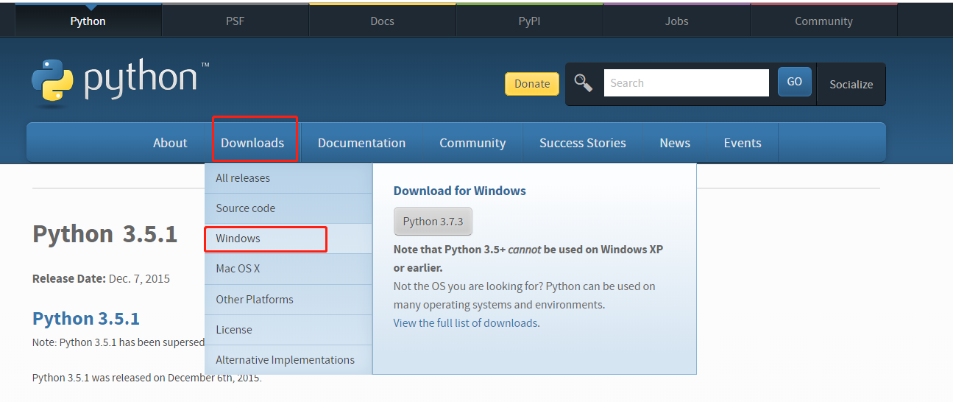Screen dimensions: 953x402
Task: Focus the Search input field
Action: click(686, 82)
